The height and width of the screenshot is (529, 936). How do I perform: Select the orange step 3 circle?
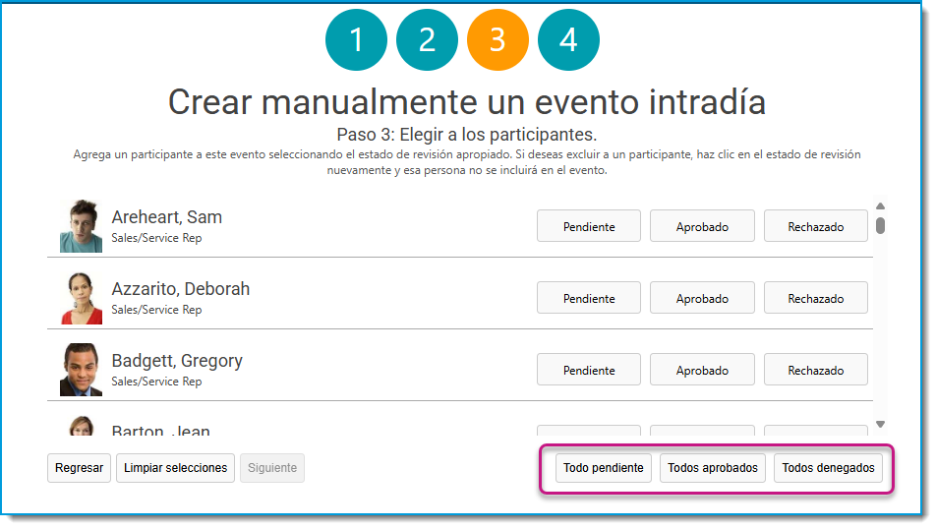(497, 40)
